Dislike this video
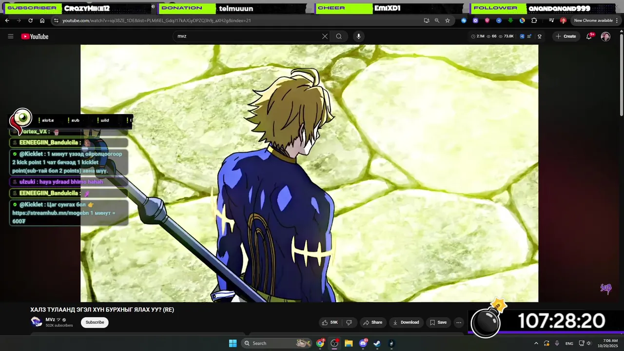 click(349, 322)
